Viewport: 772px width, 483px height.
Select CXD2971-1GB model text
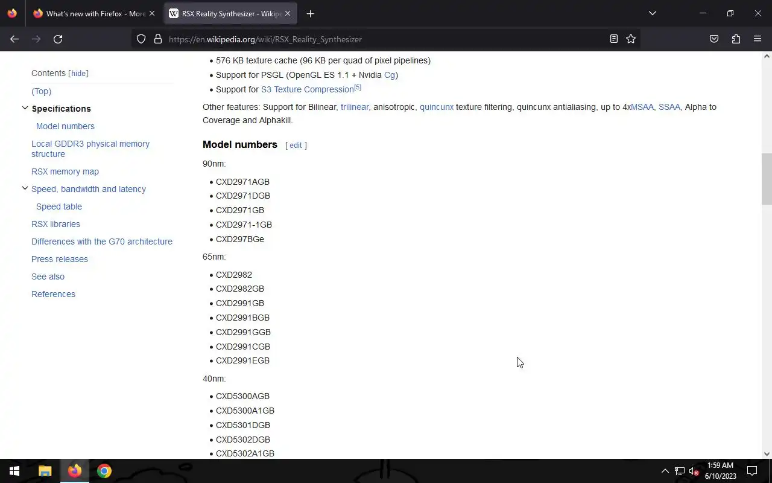pos(244,225)
